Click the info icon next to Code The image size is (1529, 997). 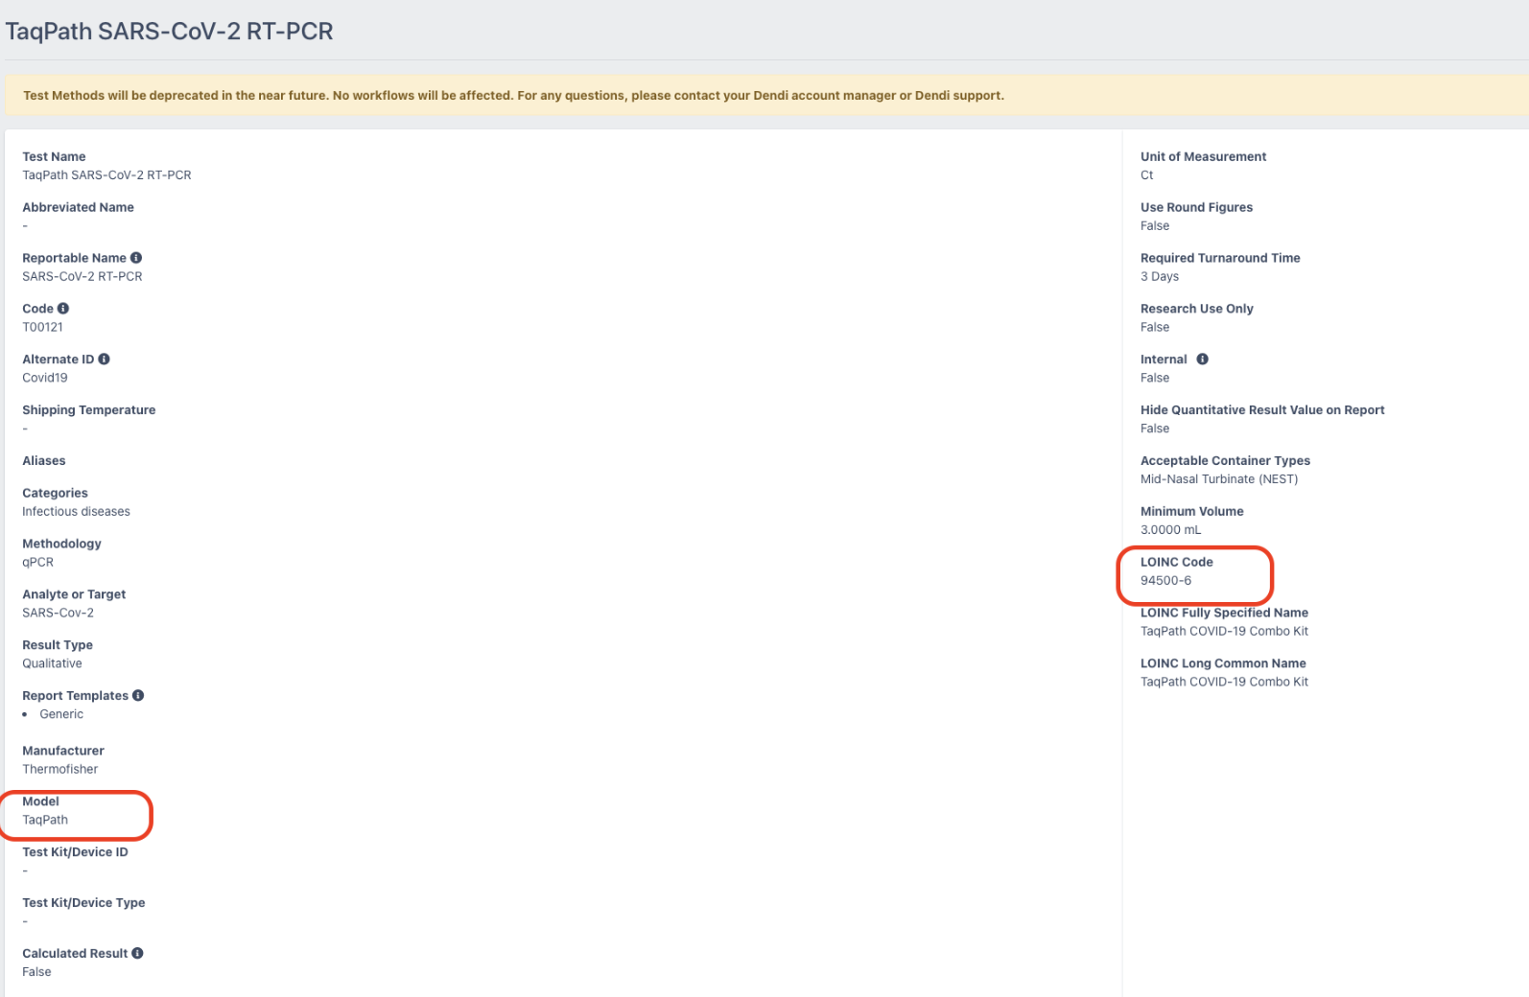(x=63, y=309)
